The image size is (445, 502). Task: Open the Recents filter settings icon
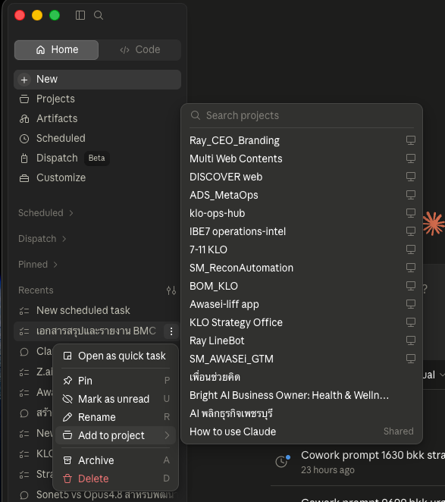[171, 290]
